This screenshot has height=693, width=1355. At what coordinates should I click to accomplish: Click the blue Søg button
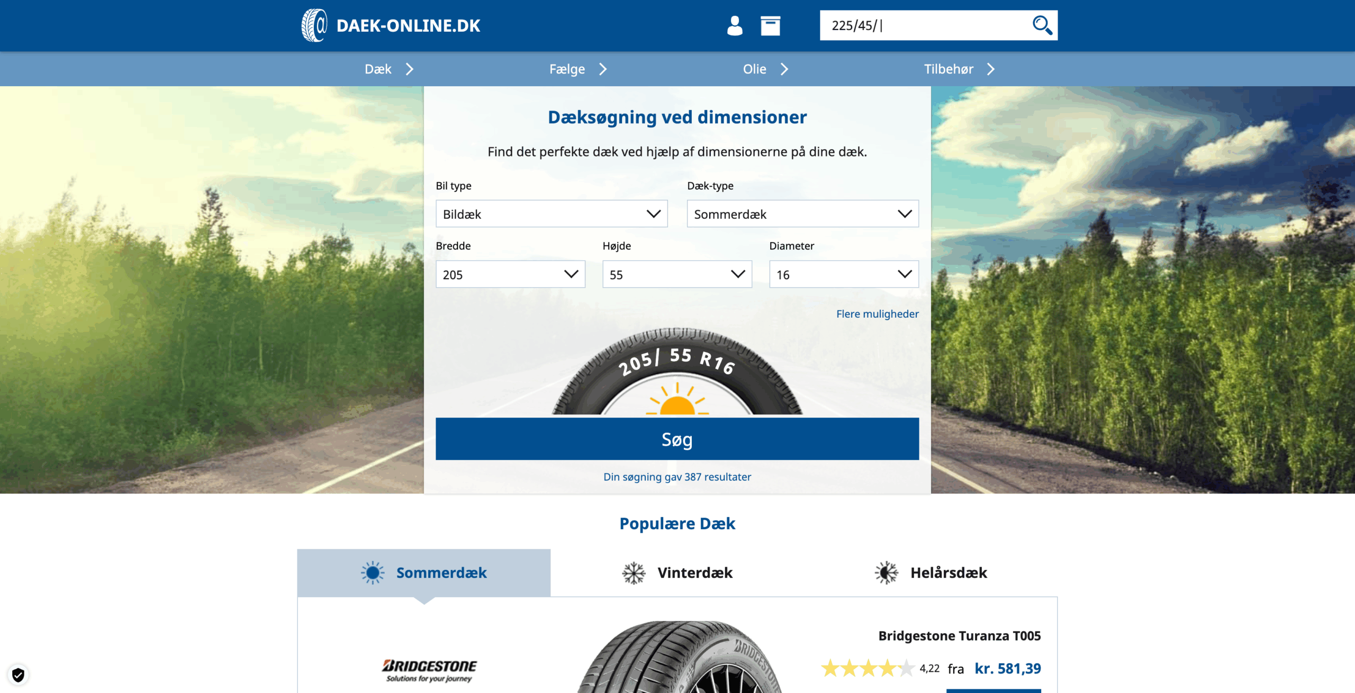click(x=677, y=439)
